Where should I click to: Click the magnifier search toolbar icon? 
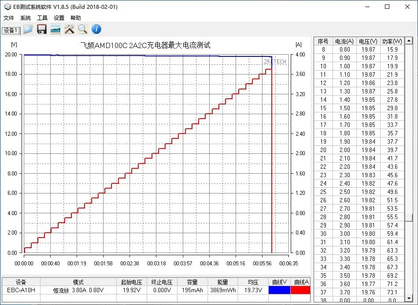[x=83, y=29]
